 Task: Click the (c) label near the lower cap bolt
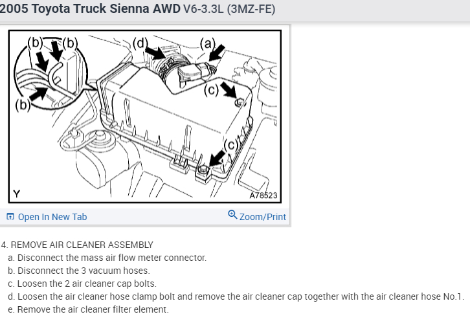231,145
